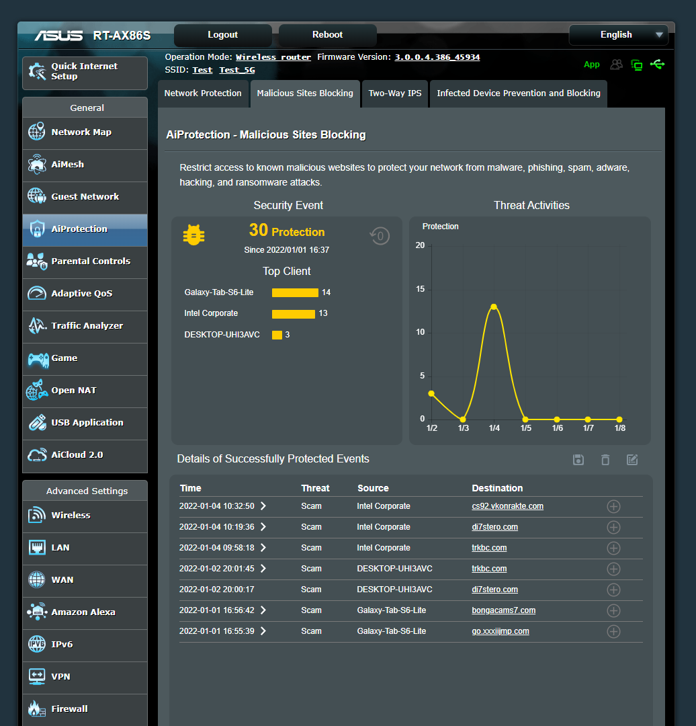This screenshot has width=696, height=726.
Task: Open AiCloud 2.0 page
Action: 85,456
